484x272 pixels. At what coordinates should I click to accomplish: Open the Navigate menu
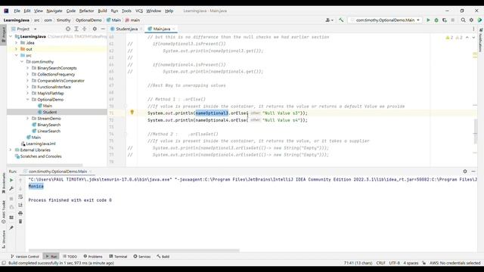coord(54,11)
